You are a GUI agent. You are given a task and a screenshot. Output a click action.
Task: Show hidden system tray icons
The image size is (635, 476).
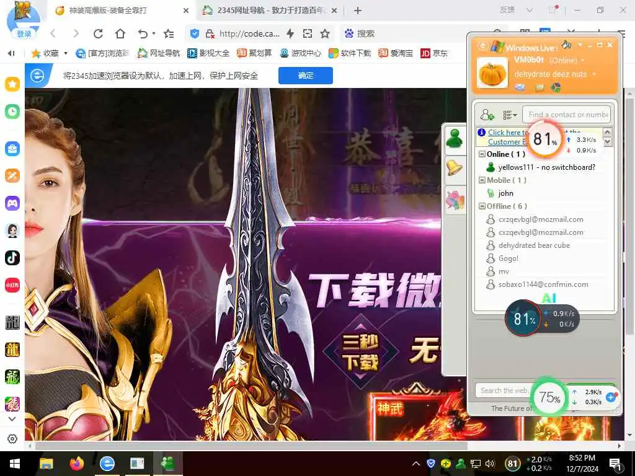(x=416, y=464)
